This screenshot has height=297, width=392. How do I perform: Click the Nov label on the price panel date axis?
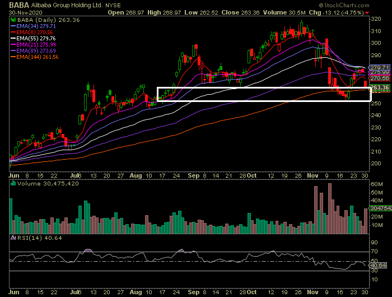(x=312, y=175)
